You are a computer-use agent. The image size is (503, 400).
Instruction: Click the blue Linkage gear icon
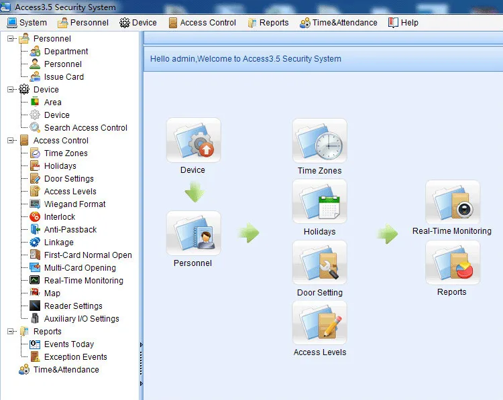click(35, 242)
